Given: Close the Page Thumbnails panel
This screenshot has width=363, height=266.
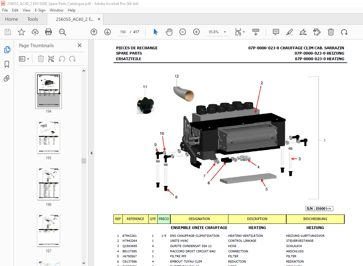Looking at the screenshot, I should (x=80, y=45).
